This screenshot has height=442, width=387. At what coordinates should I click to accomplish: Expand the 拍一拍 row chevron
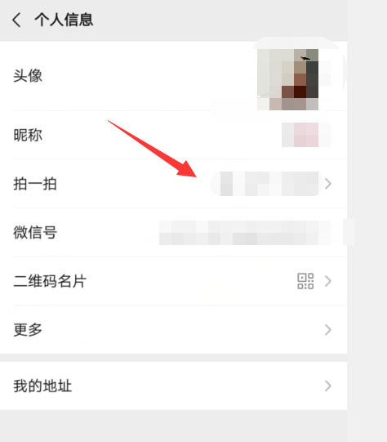click(x=328, y=184)
